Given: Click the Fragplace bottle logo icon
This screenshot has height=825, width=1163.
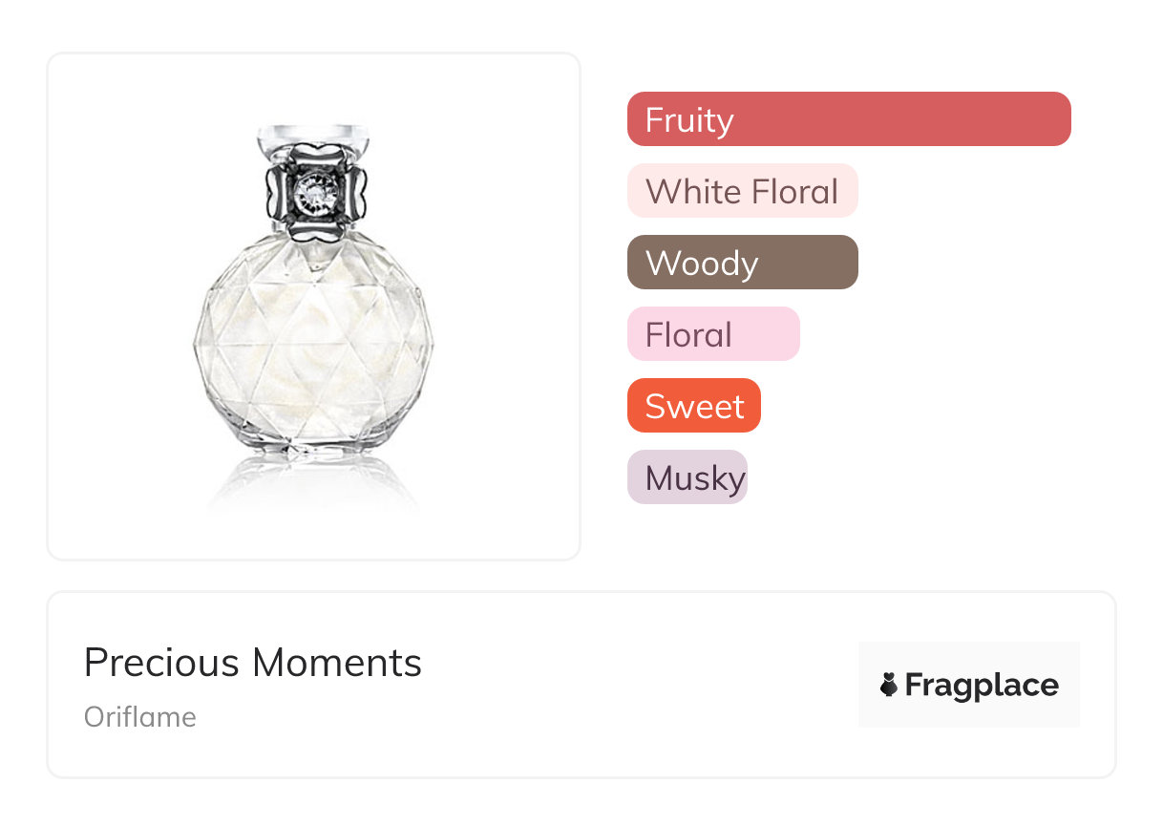Looking at the screenshot, I should coord(890,685).
